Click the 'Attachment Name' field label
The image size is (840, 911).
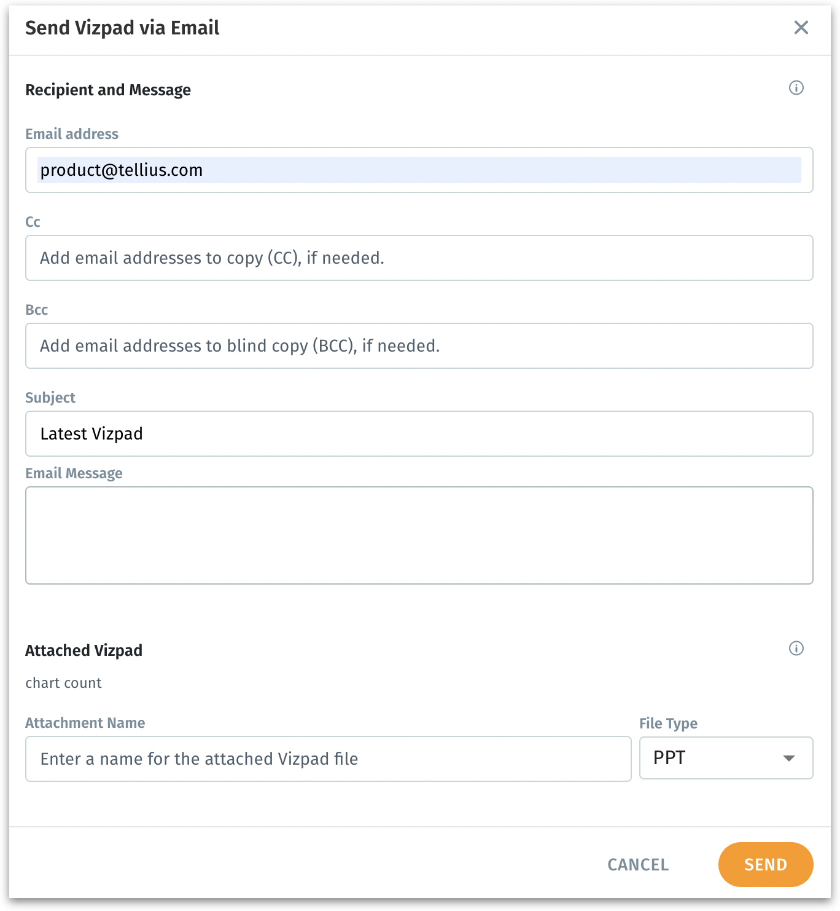click(85, 723)
